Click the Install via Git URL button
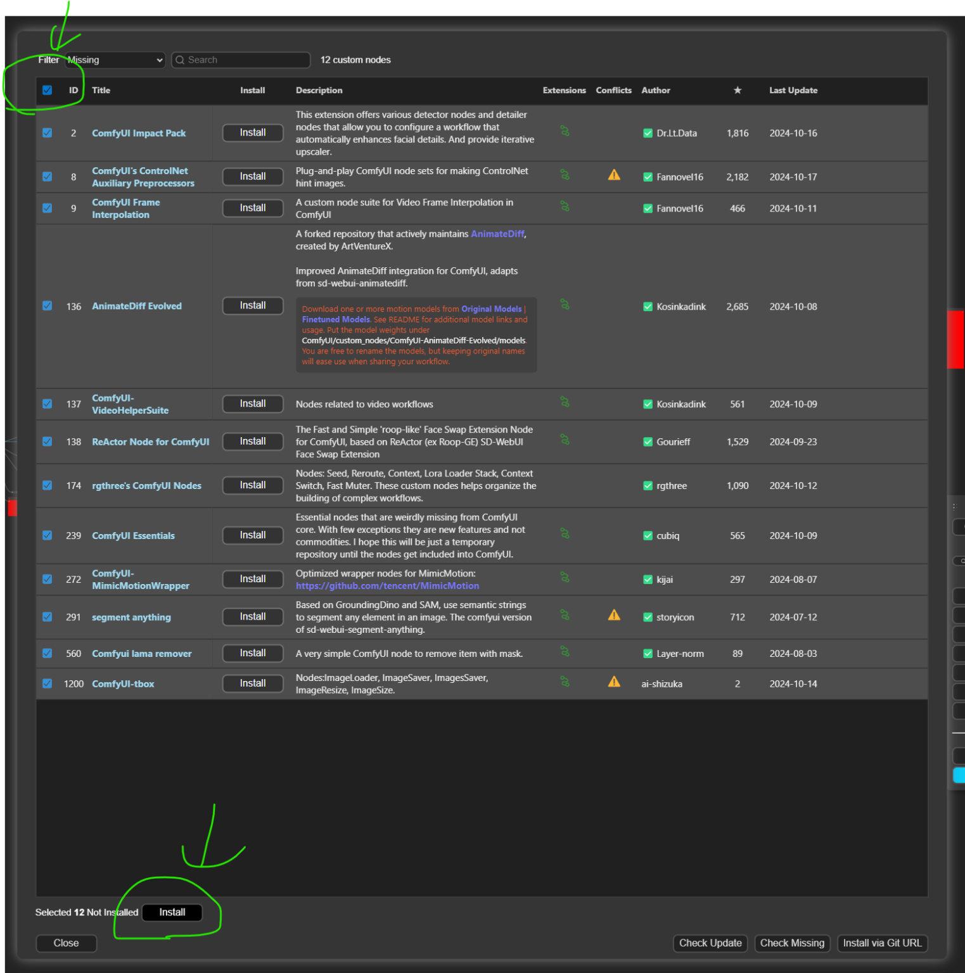 tap(882, 943)
